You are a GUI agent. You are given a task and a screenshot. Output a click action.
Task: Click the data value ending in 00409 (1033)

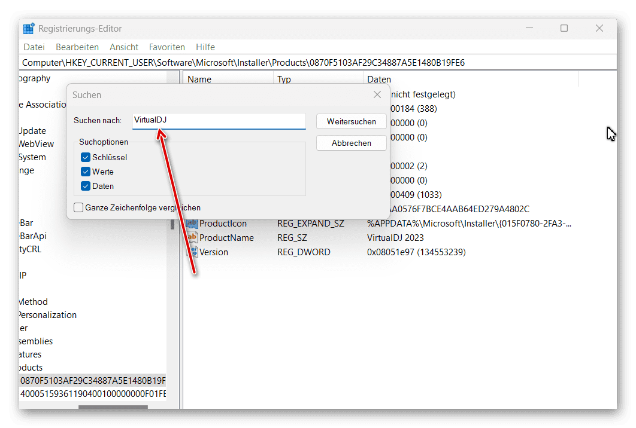point(416,195)
